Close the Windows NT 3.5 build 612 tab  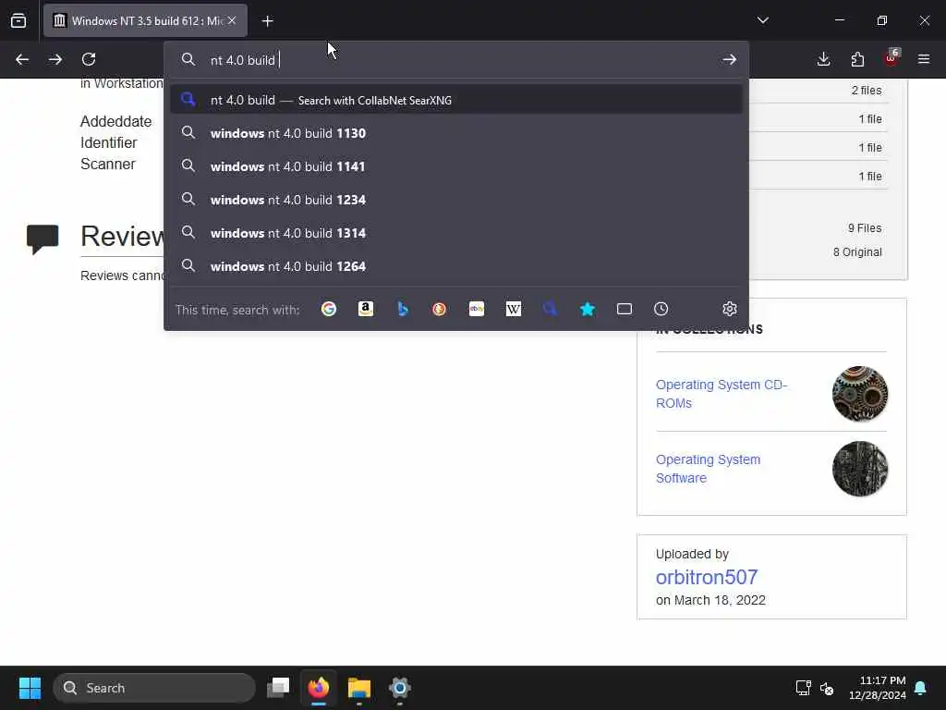tap(232, 20)
